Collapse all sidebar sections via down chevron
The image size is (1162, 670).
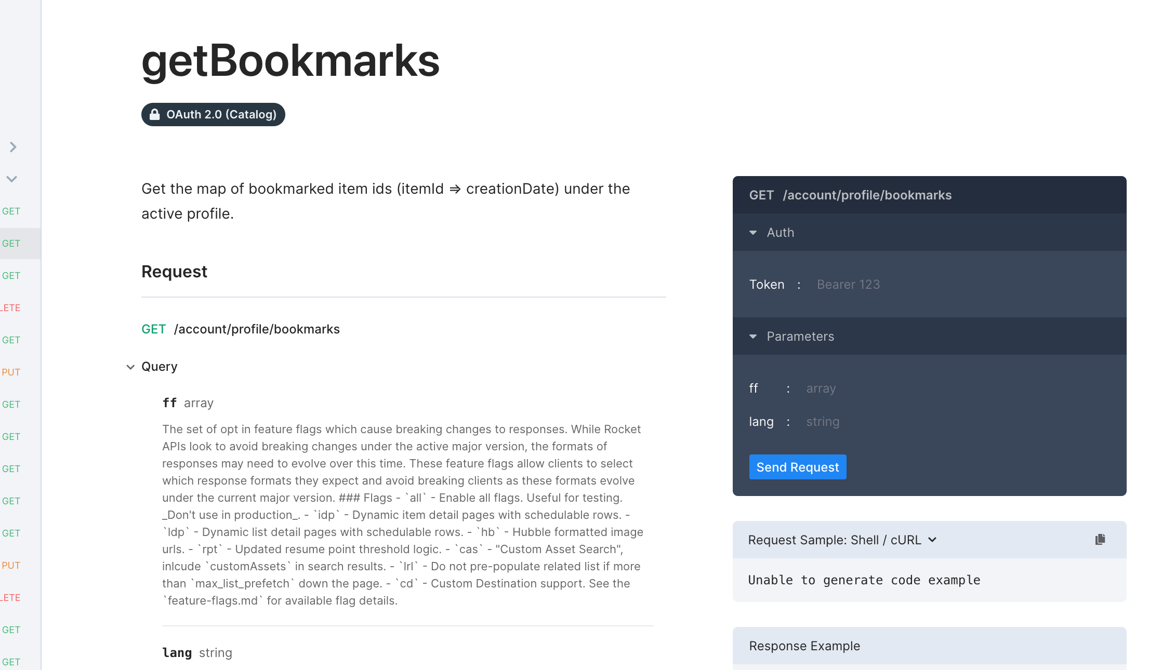point(12,179)
